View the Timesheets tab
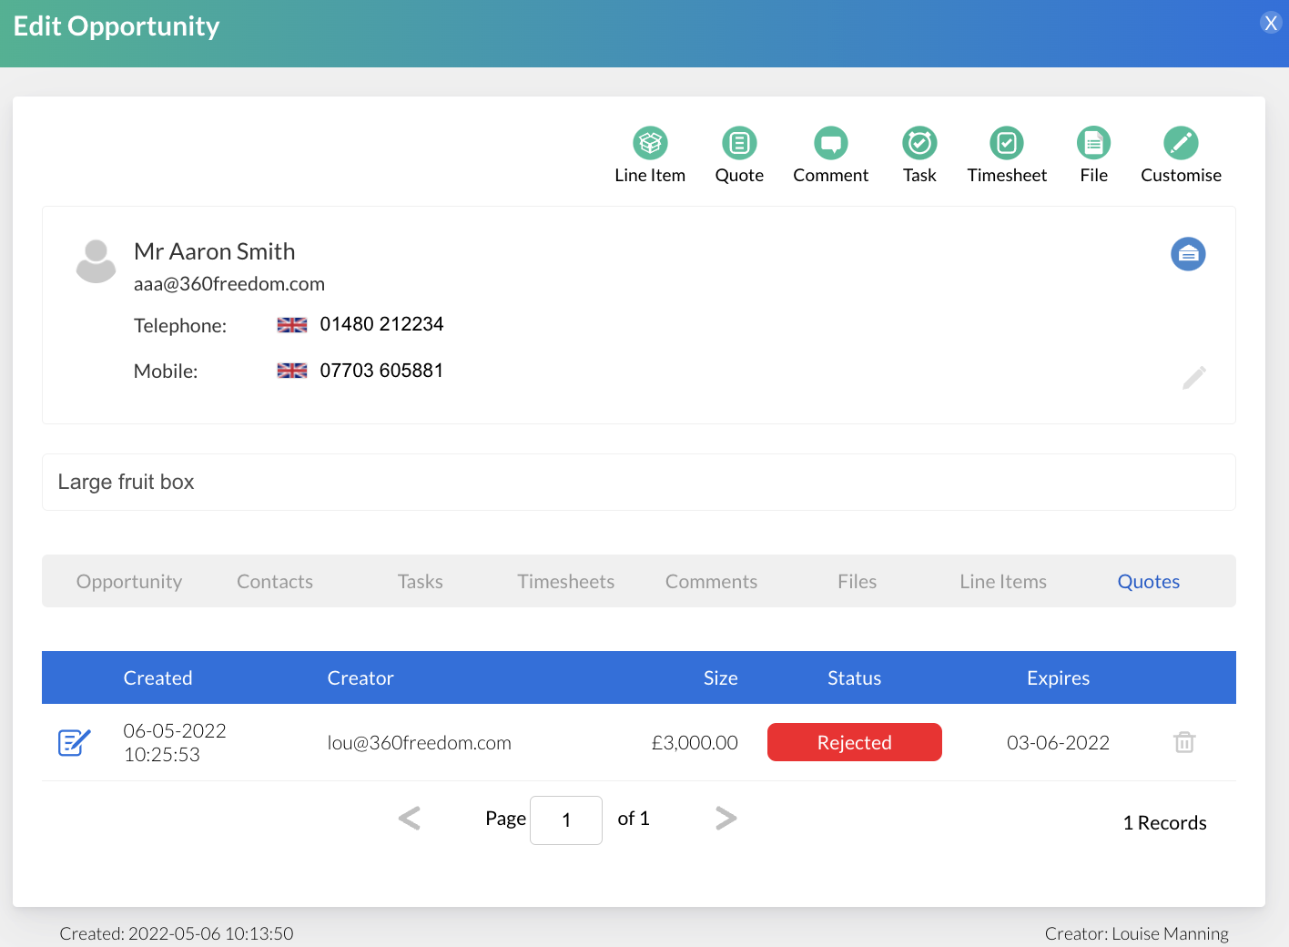 click(565, 582)
